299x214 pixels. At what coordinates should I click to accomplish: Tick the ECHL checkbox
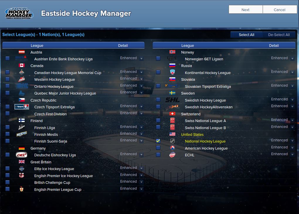[158, 155]
